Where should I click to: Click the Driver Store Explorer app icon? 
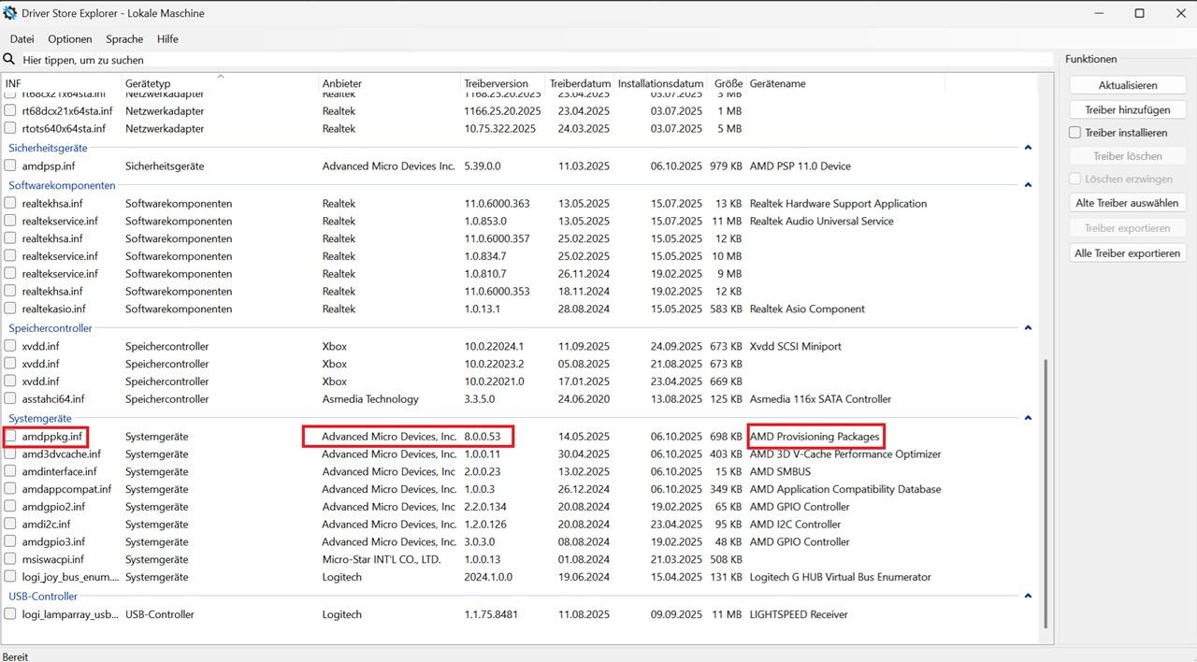click(x=10, y=13)
